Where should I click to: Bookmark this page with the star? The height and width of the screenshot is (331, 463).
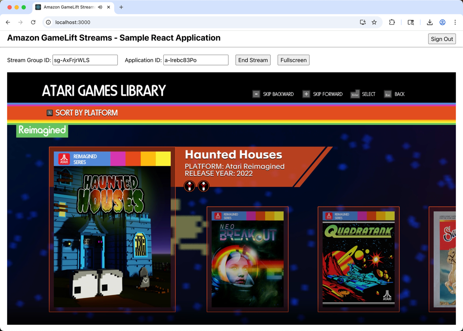tap(374, 22)
